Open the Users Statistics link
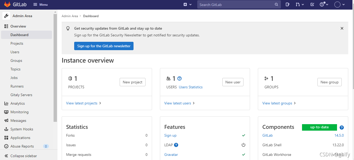Image resolution: width=354 pixels, height=160 pixels. [x=191, y=87]
